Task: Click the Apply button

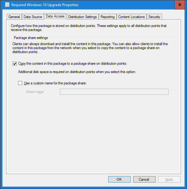Action: coord(169,179)
